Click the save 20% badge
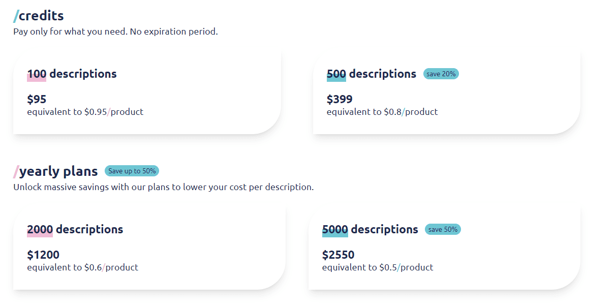This screenshot has width=616, height=307. click(x=440, y=74)
